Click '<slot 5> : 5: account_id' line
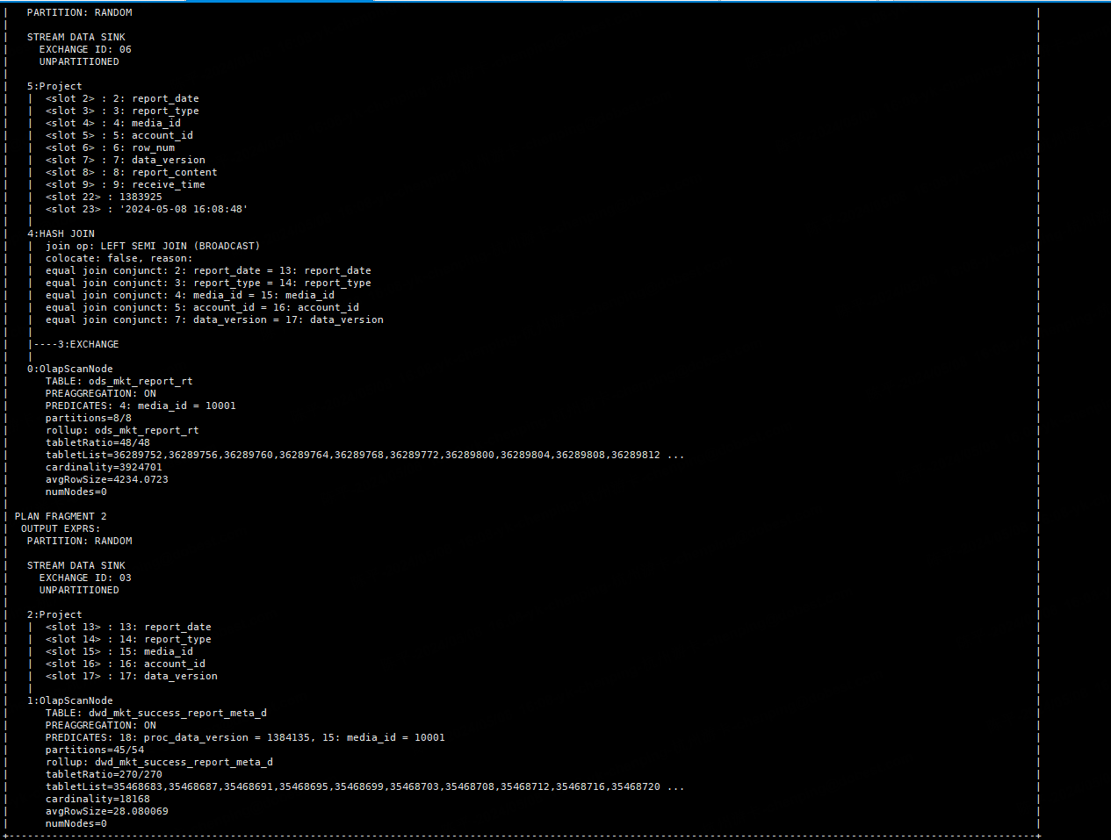The width and height of the screenshot is (1111, 840). click(119, 135)
